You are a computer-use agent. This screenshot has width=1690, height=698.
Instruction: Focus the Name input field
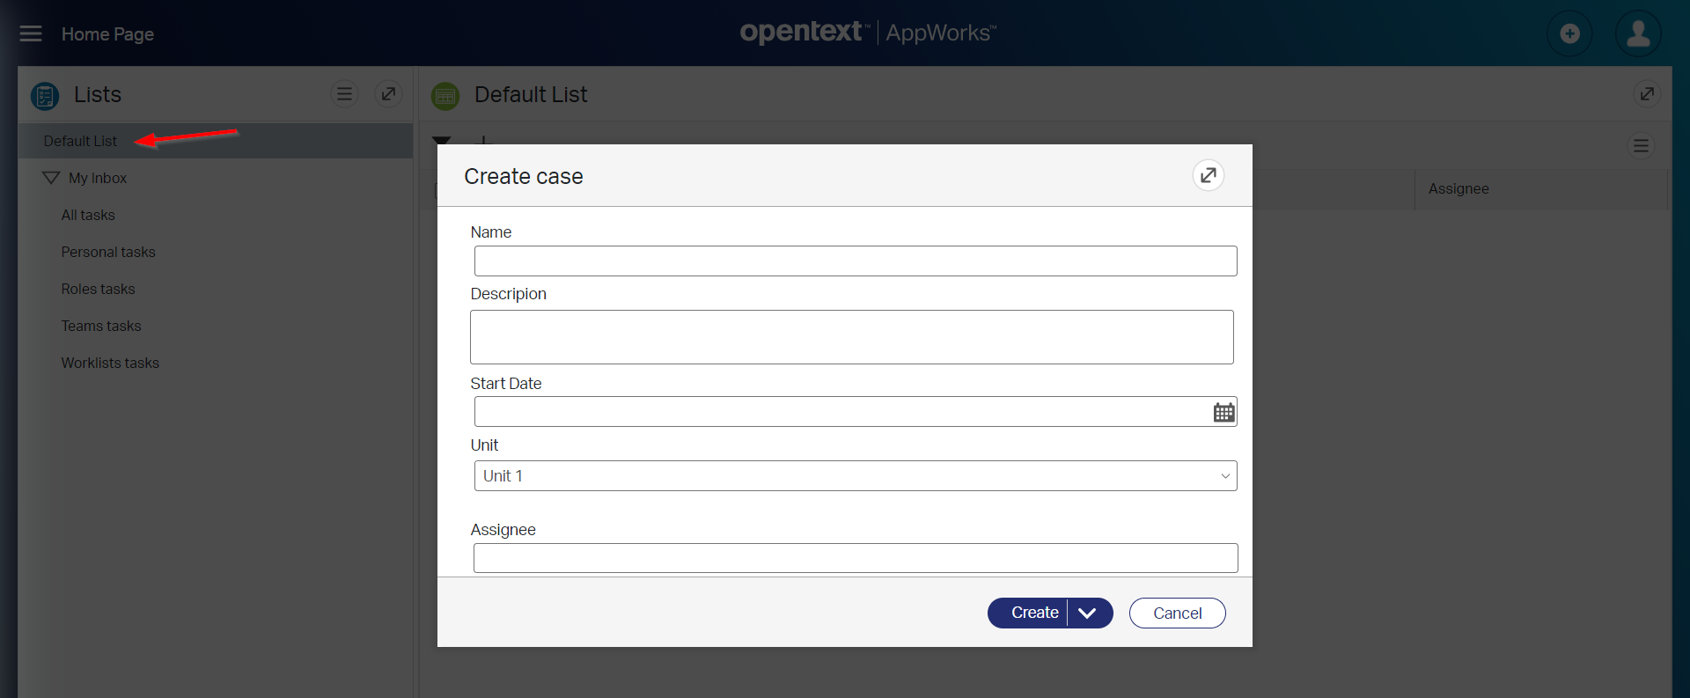[855, 261]
